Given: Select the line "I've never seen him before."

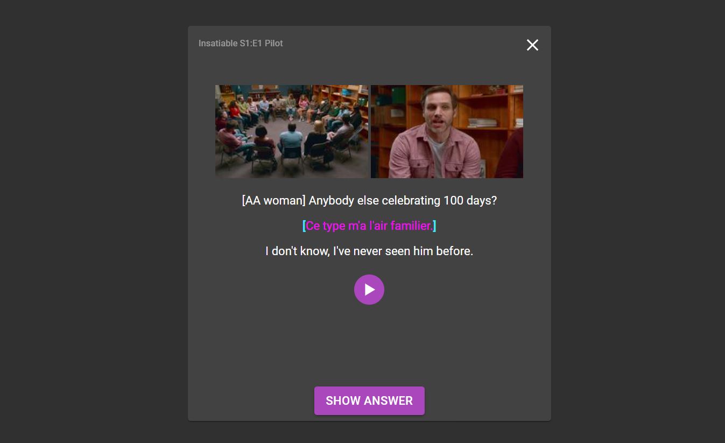Looking at the screenshot, I should [403, 251].
